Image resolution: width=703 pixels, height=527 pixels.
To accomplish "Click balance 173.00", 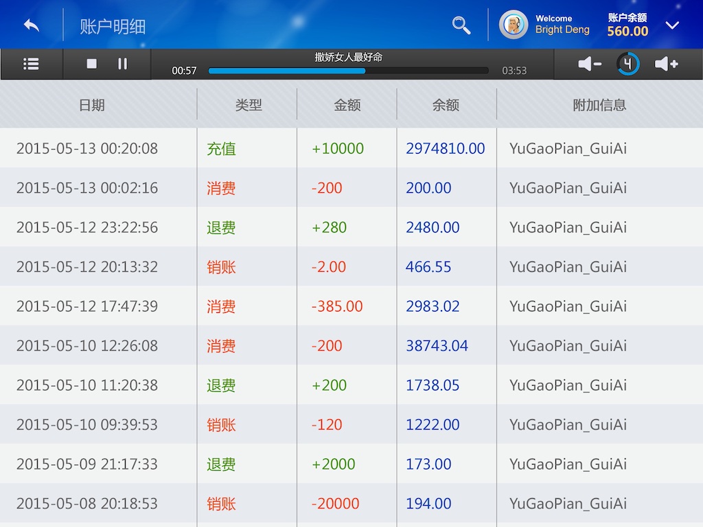I will tap(428, 464).
